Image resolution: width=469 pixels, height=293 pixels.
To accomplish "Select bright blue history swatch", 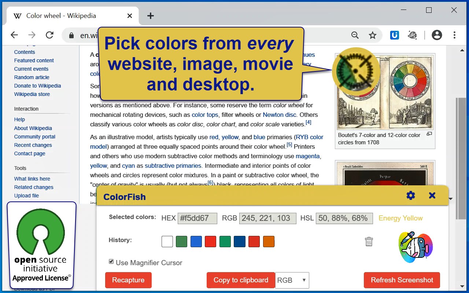I will [196, 241].
